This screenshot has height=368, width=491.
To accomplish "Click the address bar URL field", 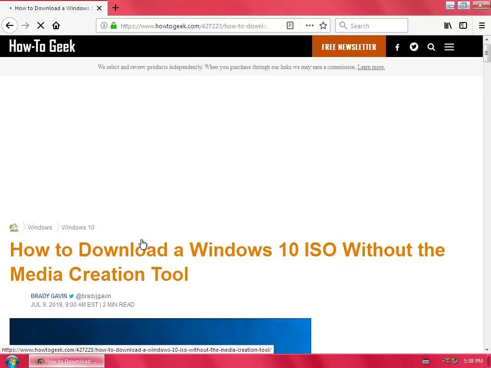I will click(194, 26).
